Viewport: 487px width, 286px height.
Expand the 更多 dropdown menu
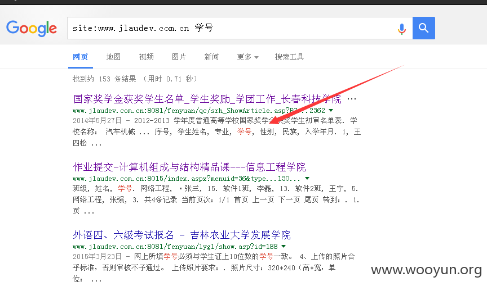pos(247,57)
